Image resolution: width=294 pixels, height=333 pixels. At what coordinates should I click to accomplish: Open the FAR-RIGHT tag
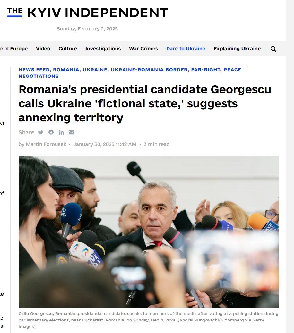coord(206,70)
